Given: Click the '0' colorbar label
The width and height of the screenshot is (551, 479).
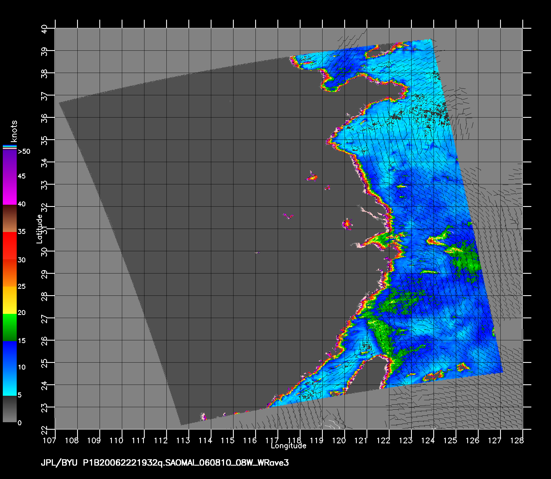Looking at the screenshot, I should coord(19,423).
